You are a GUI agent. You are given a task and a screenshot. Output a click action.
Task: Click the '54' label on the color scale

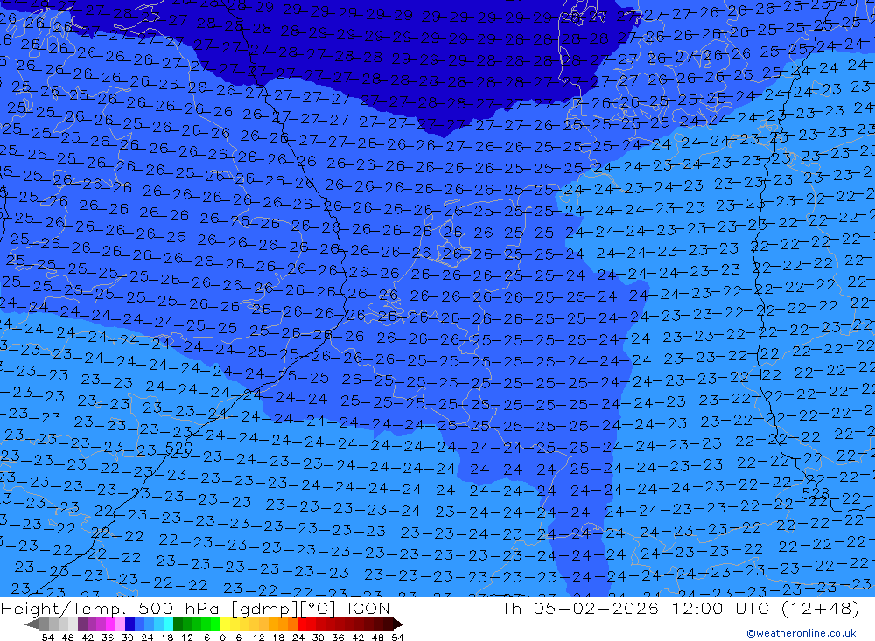pos(397,638)
